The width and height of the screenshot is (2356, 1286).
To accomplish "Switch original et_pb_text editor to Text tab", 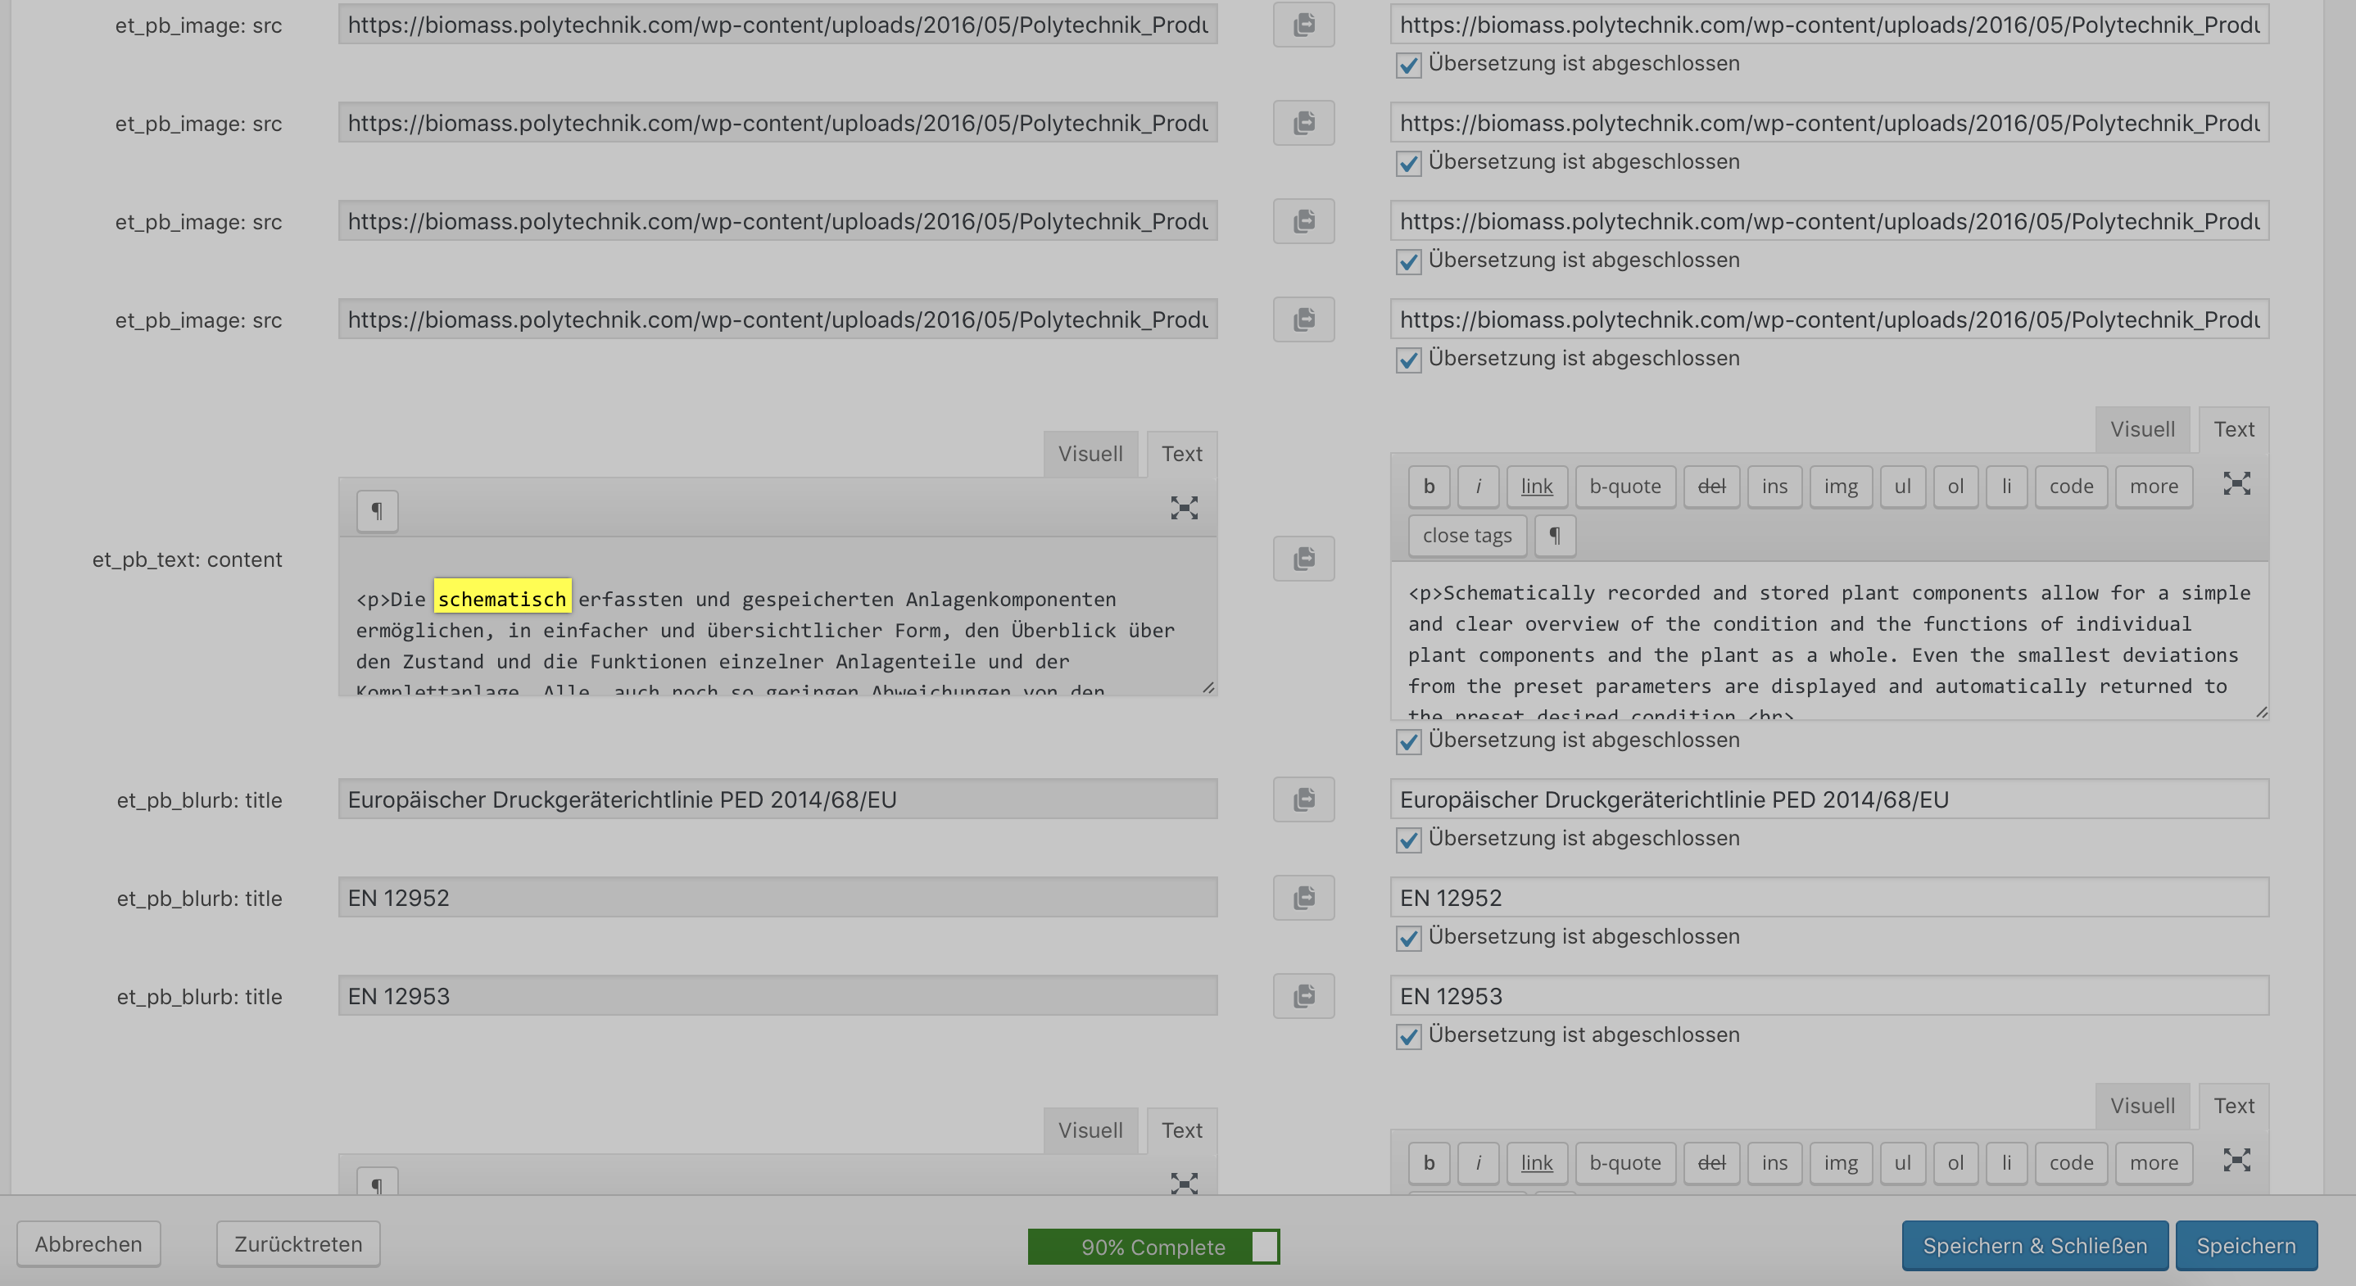I will click(1181, 454).
